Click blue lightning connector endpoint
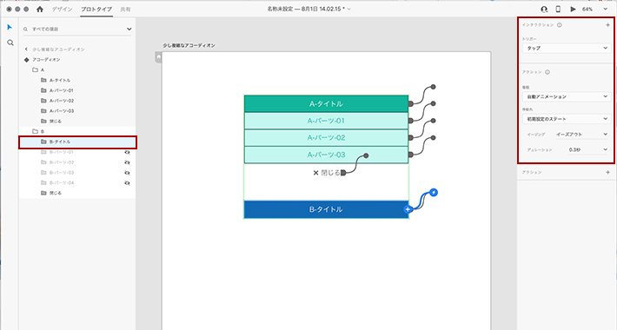 434,192
